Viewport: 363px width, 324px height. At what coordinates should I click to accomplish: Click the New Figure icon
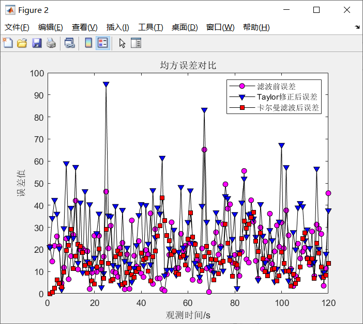pos(8,43)
